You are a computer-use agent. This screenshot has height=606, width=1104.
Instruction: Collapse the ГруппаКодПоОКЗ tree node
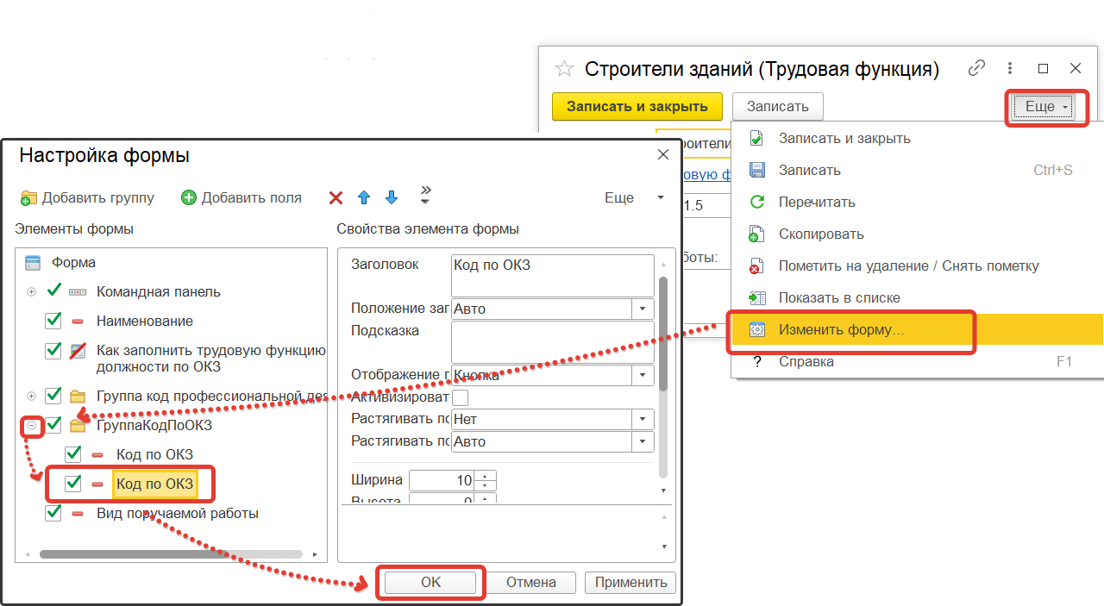click(32, 425)
